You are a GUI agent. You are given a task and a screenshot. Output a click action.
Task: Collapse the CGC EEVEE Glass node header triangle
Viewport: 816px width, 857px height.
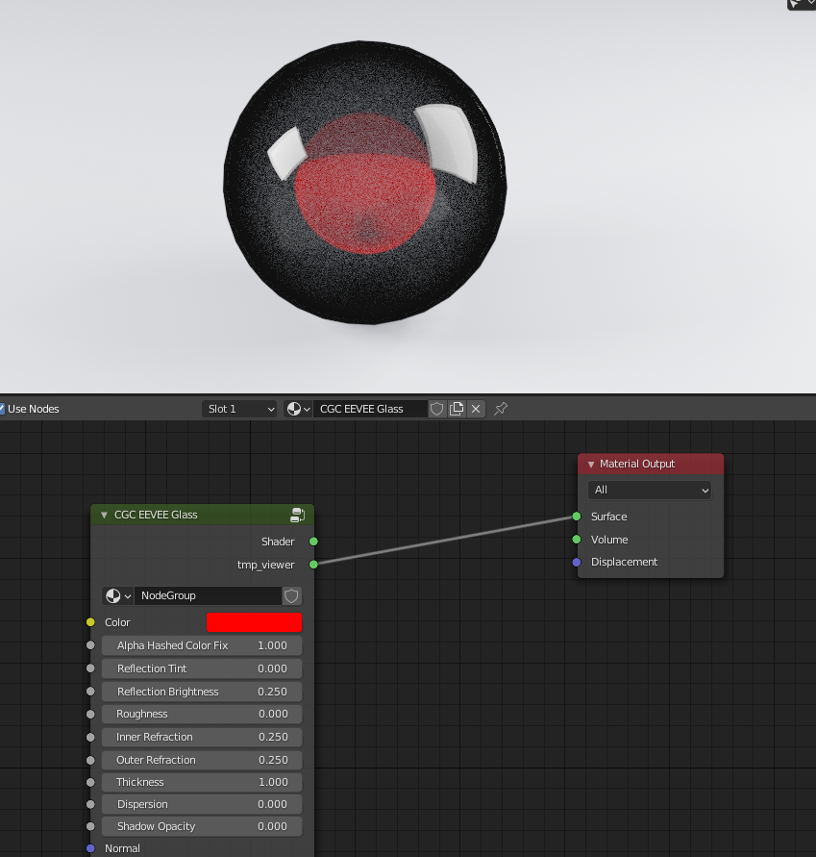click(103, 515)
